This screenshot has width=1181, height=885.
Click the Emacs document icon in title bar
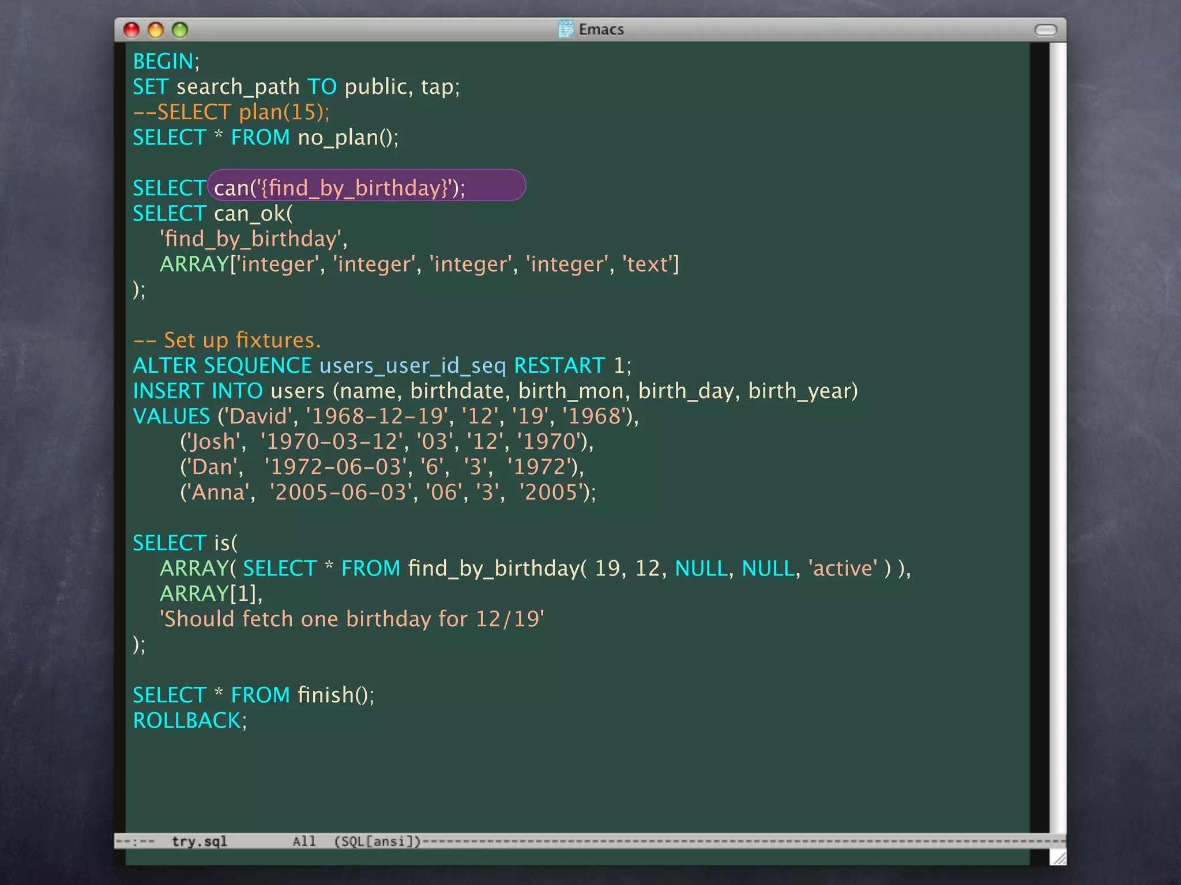point(566,29)
